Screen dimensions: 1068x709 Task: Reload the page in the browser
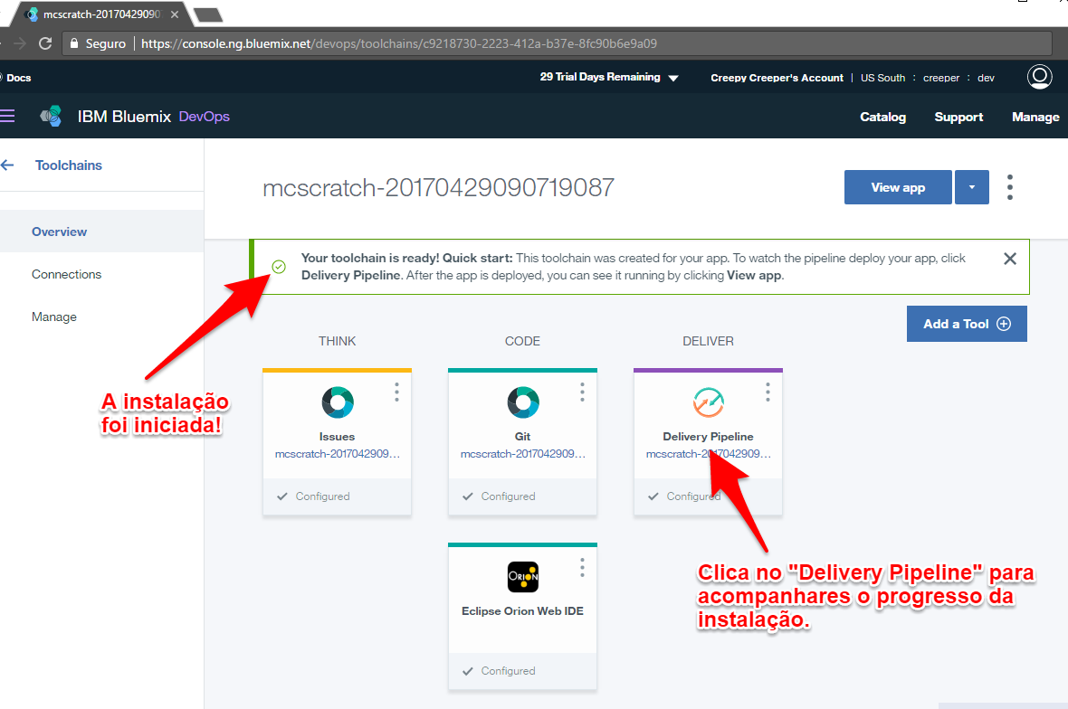coord(45,43)
